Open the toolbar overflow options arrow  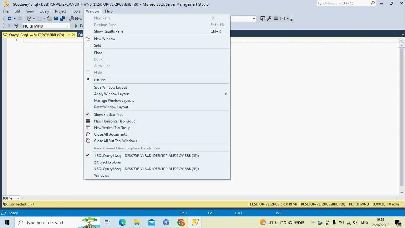[x=291, y=19]
